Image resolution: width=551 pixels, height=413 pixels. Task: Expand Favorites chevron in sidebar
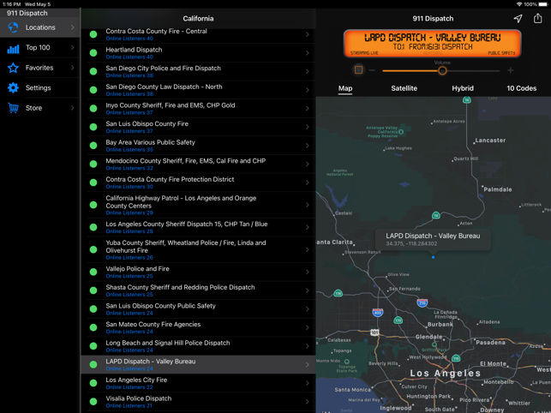(72, 68)
